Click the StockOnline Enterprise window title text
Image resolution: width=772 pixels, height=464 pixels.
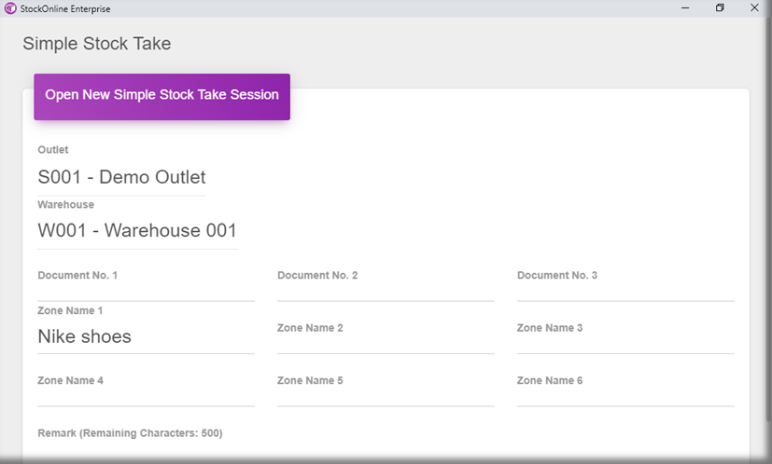(x=63, y=7)
